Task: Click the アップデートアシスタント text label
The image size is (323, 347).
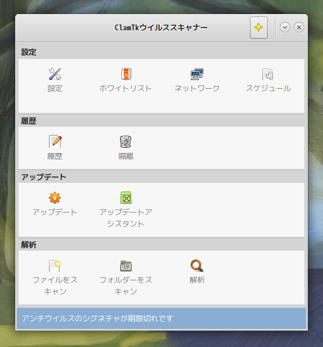Action: (x=126, y=218)
